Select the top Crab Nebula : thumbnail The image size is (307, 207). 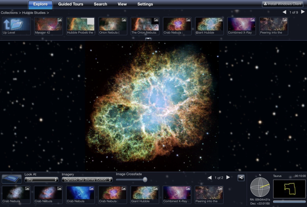[177, 26]
